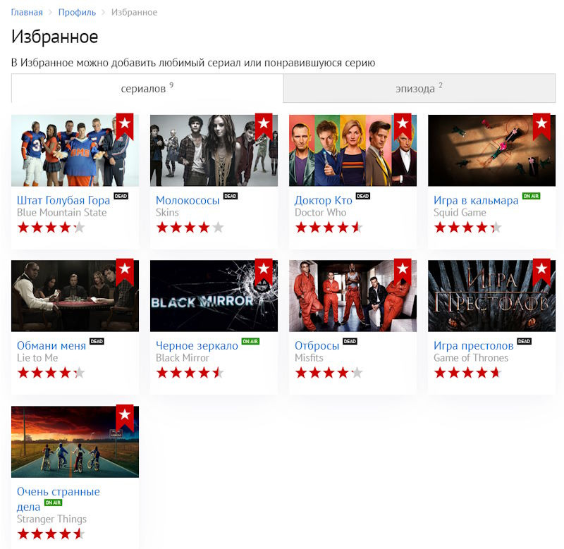
Task: Open the эпизода tab
Action: click(x=419, y=88)
